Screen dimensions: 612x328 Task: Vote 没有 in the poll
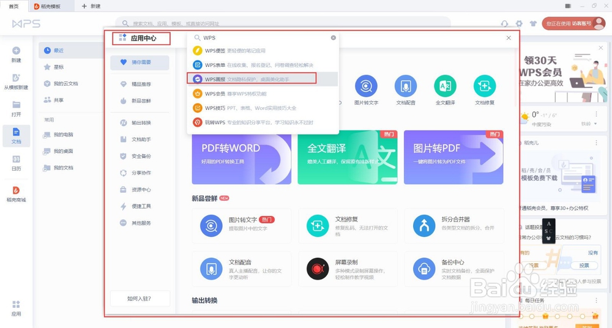(584, 265)
